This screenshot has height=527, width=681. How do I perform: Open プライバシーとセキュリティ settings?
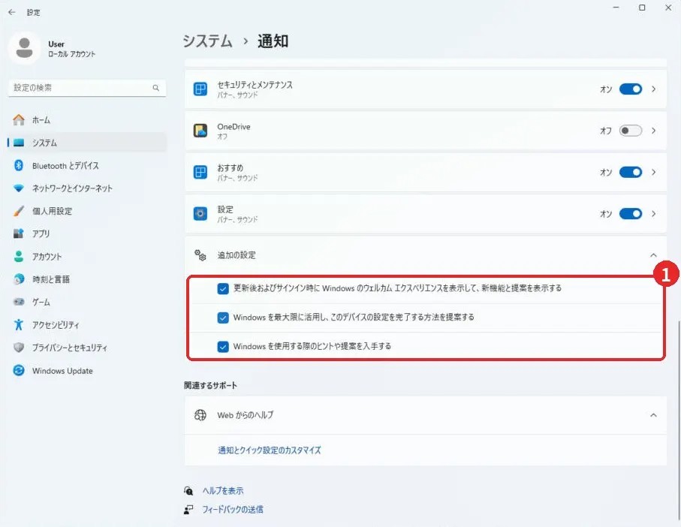(87, 348)
